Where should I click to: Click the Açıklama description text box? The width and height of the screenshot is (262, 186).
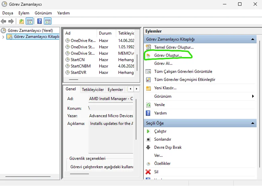point(111,137)
